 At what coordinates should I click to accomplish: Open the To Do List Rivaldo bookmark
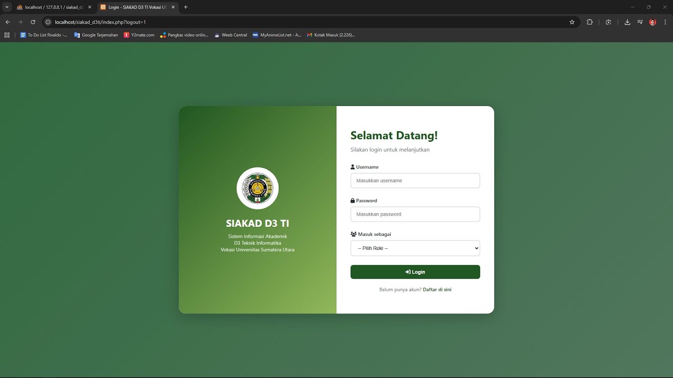[x=44, y=35]
